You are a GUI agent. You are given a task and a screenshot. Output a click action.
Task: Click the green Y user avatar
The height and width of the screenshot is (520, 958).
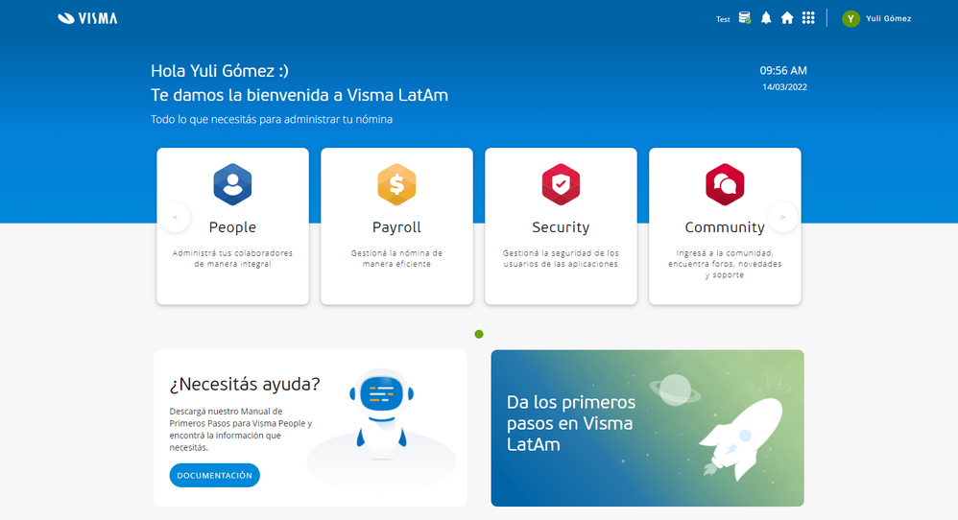pyautogui.click(x=850, y=18)
